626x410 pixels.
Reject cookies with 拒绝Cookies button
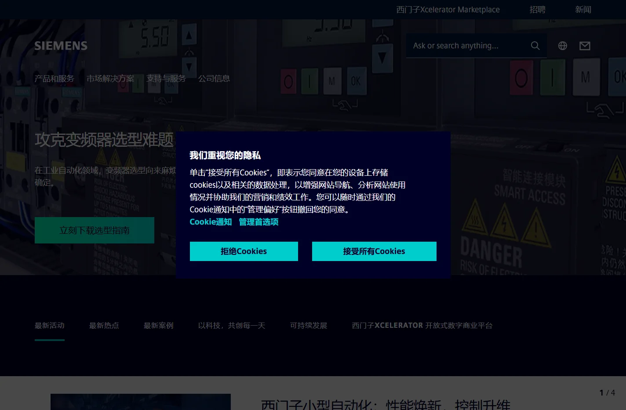click(x=244, y=251)
